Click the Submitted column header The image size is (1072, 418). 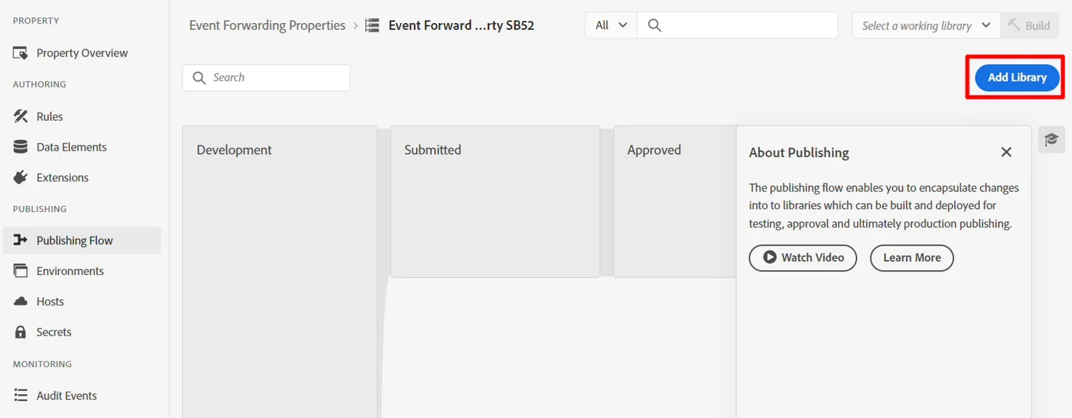coord(433,150)
